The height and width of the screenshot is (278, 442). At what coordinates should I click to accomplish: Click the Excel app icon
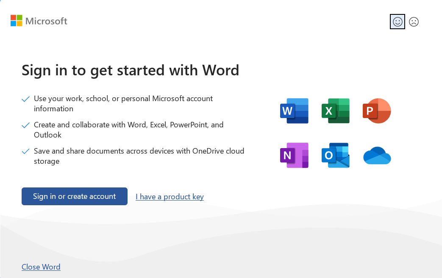tap(336, 111)
